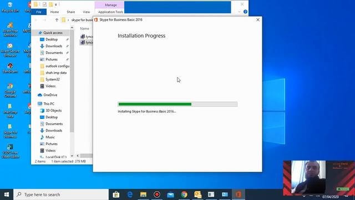The width and height of the screenshot is (355, 200).
Task: Go up one folder level in Explorer
Action: pos(57,20)
